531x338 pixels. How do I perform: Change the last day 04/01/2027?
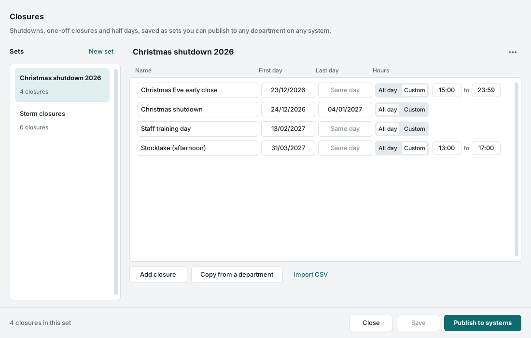click(x=345, y=110)
